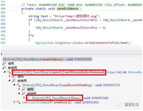
Task: Expand the 使用 node under LoadScoreUISetting
Action: tap(19, 89)
